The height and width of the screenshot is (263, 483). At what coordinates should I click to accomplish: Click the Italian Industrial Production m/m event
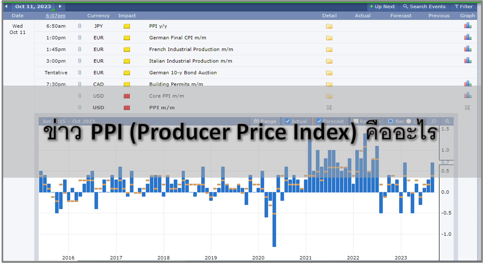(190, 61)
